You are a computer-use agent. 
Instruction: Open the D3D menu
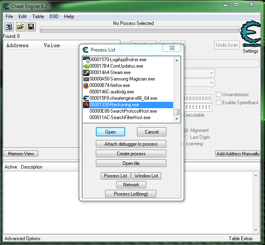(x=54, y=16)
